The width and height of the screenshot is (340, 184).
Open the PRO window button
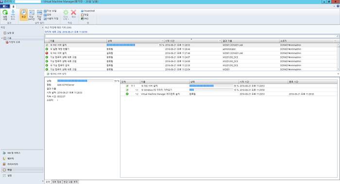(x=85, y=18)
